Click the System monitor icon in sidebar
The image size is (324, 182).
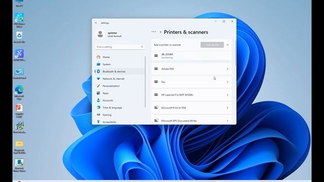click(98, 64)
